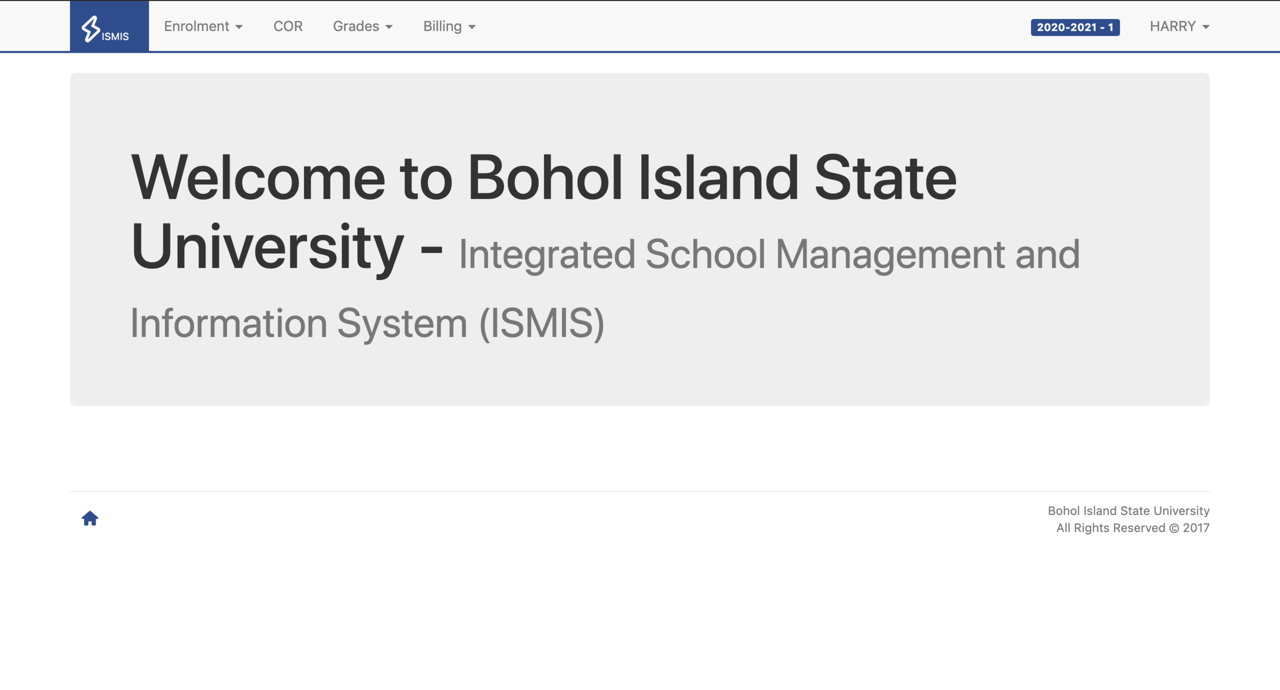Click the ISMIS text in the logo
The image size is (1280, 690).
115,36
